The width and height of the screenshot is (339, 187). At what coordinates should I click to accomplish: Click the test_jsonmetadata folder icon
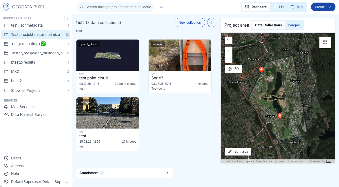coord(6,25)
